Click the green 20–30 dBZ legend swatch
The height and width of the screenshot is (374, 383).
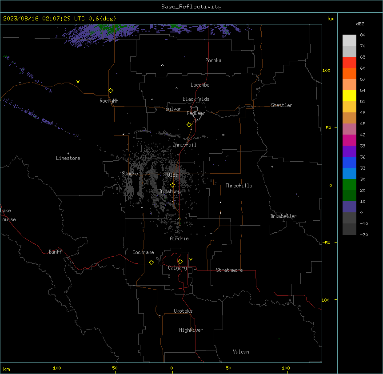point(349,185)
